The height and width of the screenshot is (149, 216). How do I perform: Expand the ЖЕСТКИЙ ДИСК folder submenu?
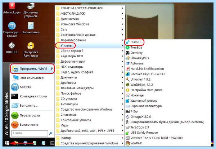pos(90,14)
